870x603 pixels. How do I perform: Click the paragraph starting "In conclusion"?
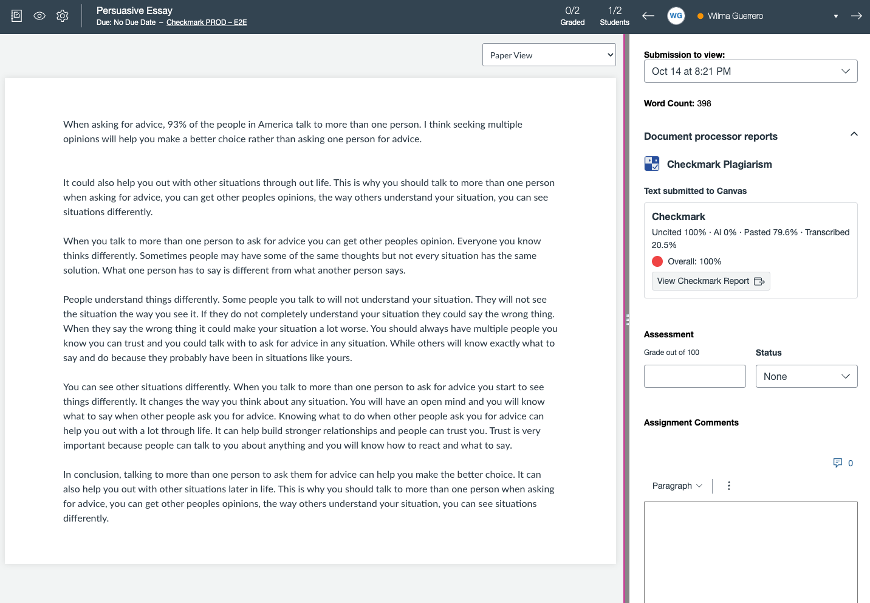point(309,497)
